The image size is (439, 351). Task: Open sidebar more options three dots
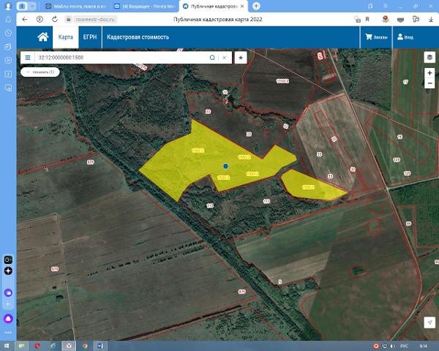click(8, 333)
